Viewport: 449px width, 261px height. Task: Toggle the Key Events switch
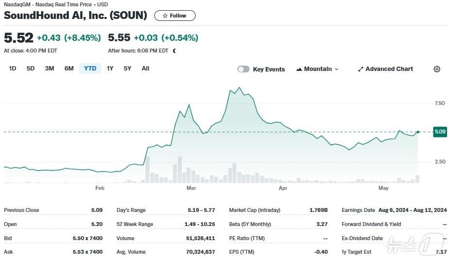(243, 69)
